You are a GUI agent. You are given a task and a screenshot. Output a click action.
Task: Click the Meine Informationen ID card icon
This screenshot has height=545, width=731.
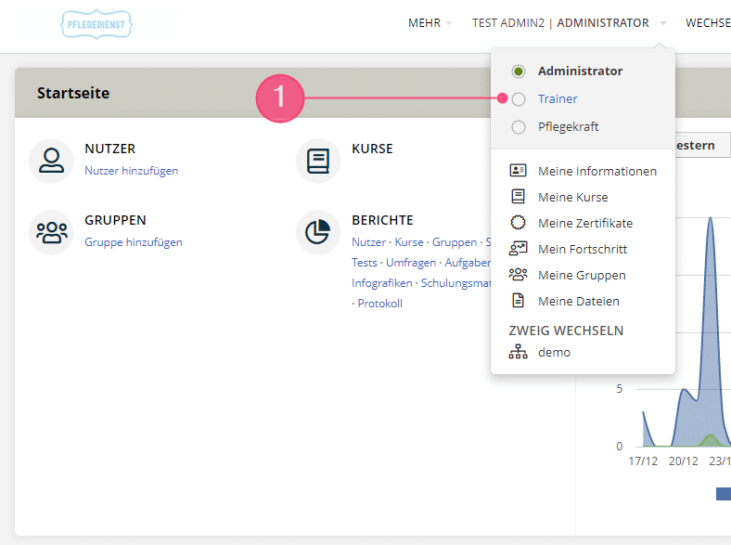518,171
